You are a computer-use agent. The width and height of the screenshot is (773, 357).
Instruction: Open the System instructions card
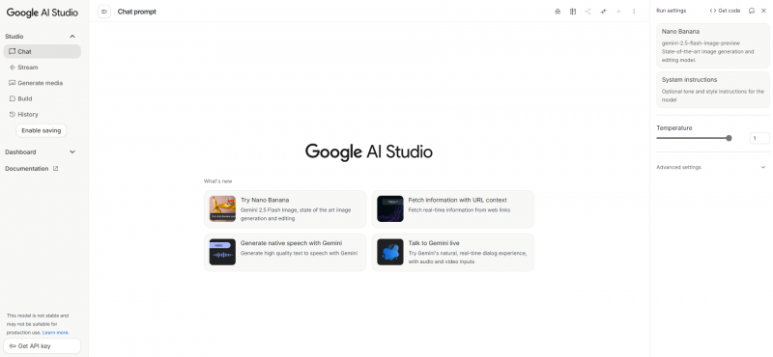(x=712, y=90)
